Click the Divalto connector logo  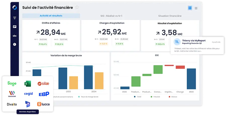tap(12, 104)
